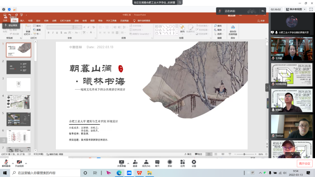Switch to the 动画 ribbon tab
Viewport: 315px width, 177px height.
(54, 21)
